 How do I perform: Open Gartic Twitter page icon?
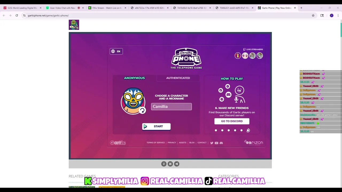click(212, 143)
